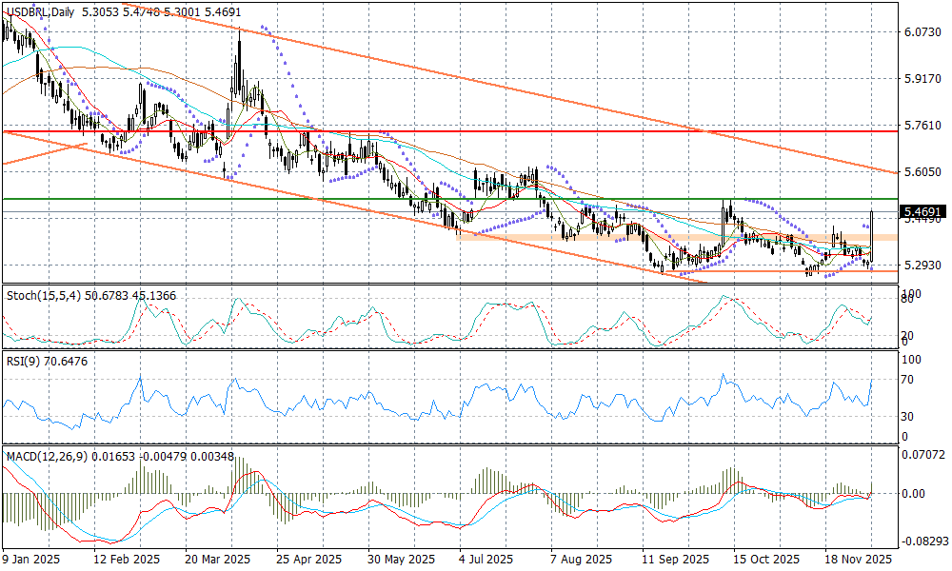Image resolution: width=952 pixels, height=571 pixels.
Task: Click the MACD -0.08293 axis label
Action: (x=922, y=541)
